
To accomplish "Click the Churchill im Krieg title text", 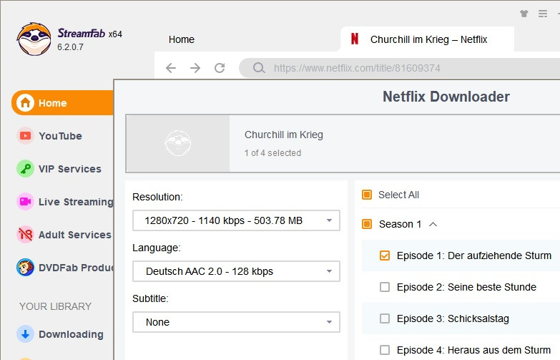I will 284,135.
